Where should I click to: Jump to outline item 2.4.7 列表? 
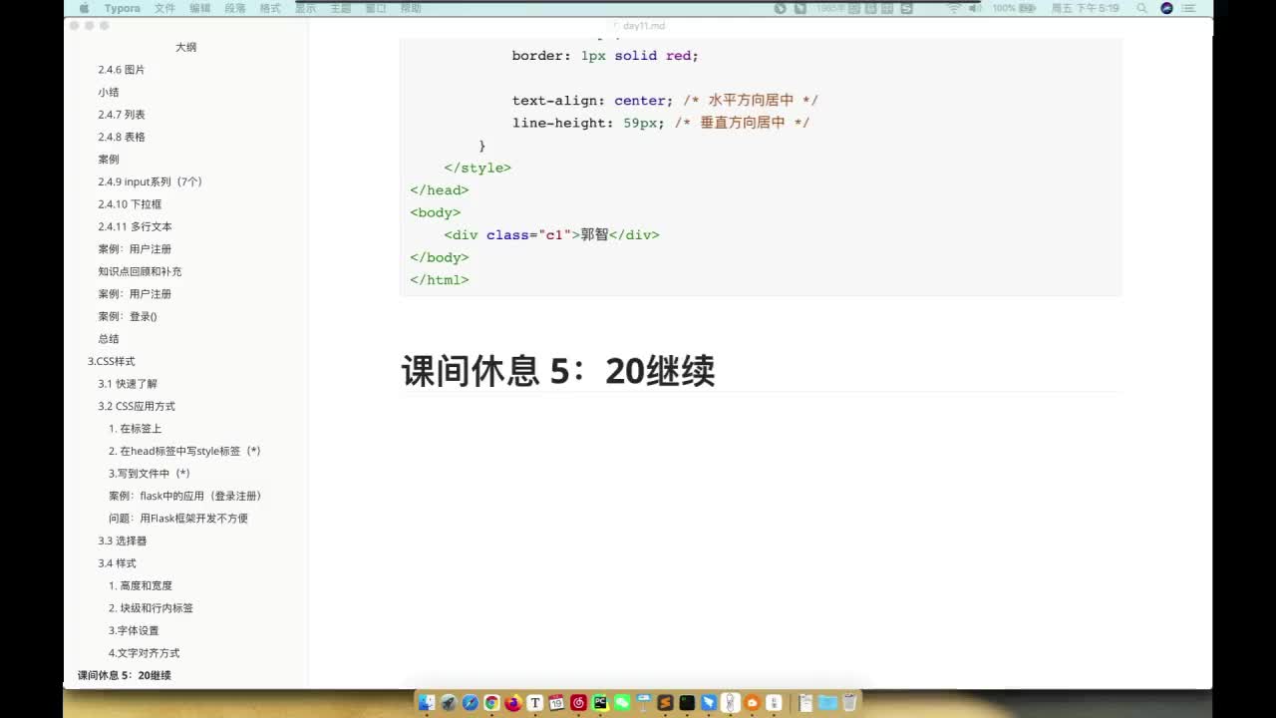(122, 115)
